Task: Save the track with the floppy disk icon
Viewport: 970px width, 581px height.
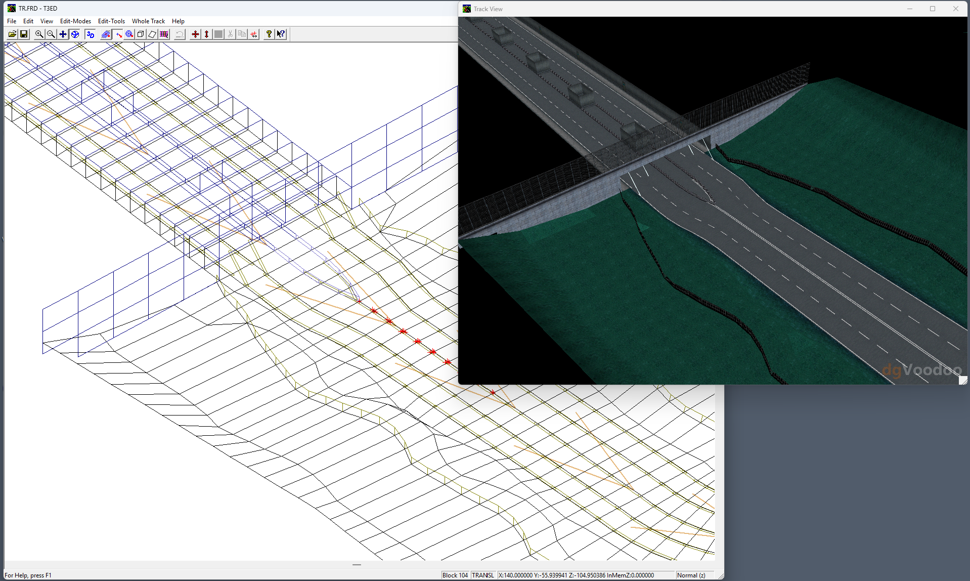Action: [x=24, y=34]
